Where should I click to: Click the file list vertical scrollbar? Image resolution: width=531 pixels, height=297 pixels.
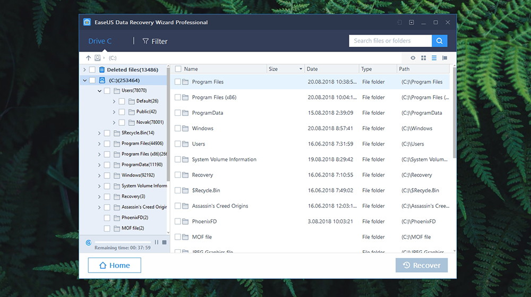point(455,114)
